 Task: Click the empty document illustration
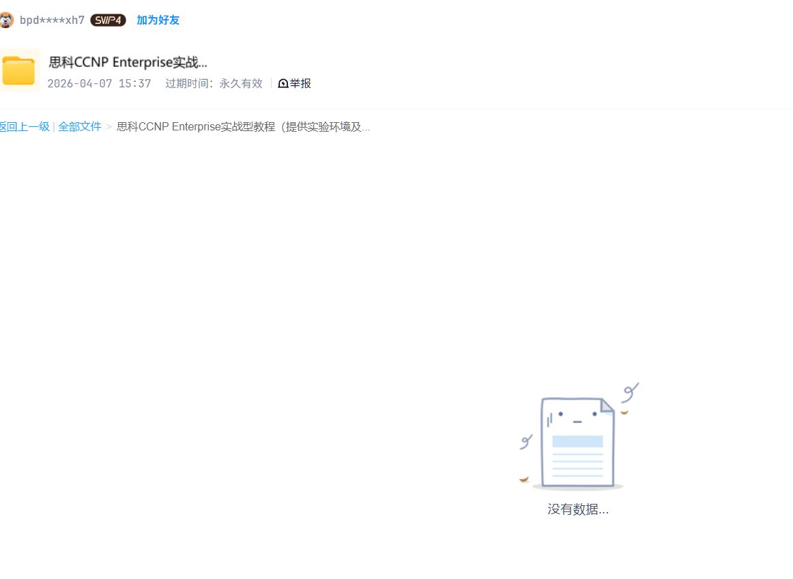click(577, 444)
